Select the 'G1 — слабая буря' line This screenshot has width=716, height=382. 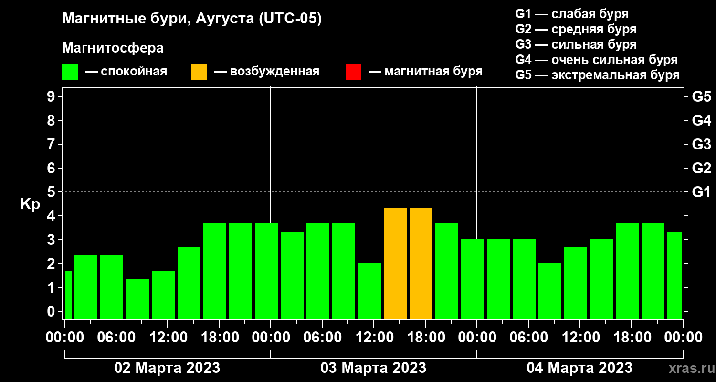(572, 13)
